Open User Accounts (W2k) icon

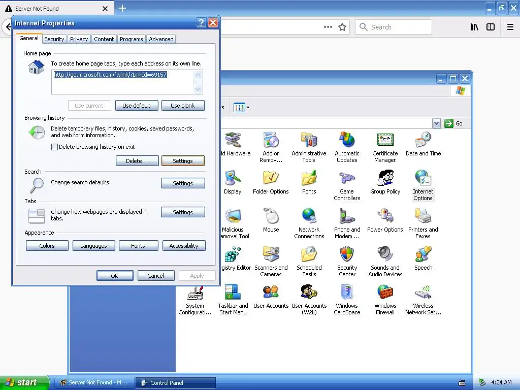point(309,300)
